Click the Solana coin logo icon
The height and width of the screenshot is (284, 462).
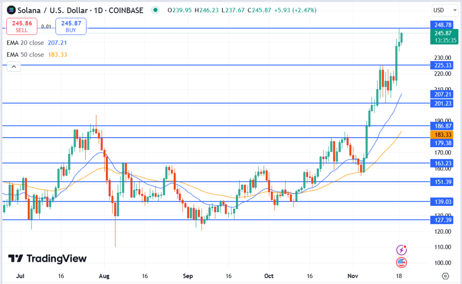click(11, 10)
